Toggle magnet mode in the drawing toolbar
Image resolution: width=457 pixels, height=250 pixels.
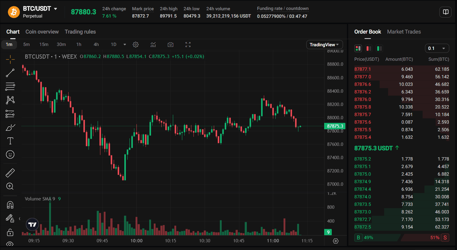coord(10,205)
